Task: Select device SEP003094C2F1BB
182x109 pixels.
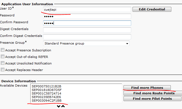Action: (x=46, y=101)
